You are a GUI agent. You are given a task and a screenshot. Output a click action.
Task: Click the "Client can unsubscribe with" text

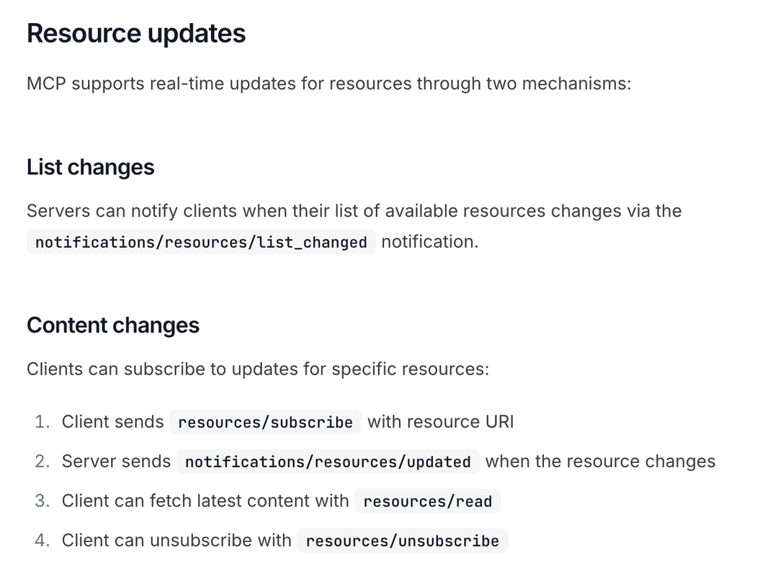(176, 541)
